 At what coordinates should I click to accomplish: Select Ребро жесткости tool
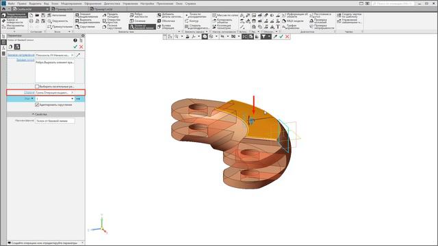138,15
